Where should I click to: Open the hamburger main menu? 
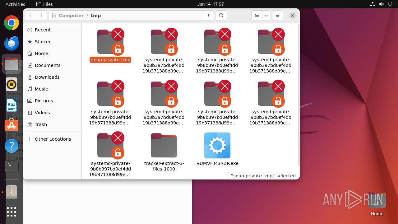(x=278, y=16)
